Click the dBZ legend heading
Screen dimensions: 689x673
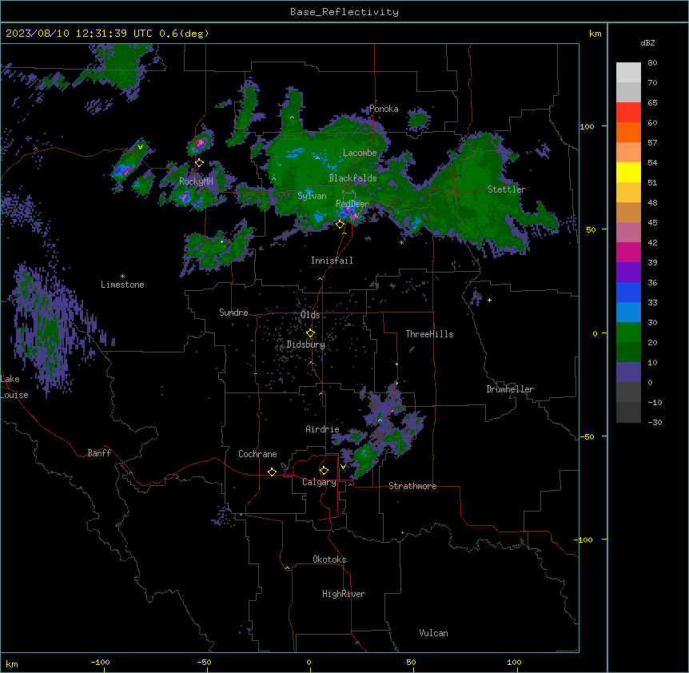(647, 42)
